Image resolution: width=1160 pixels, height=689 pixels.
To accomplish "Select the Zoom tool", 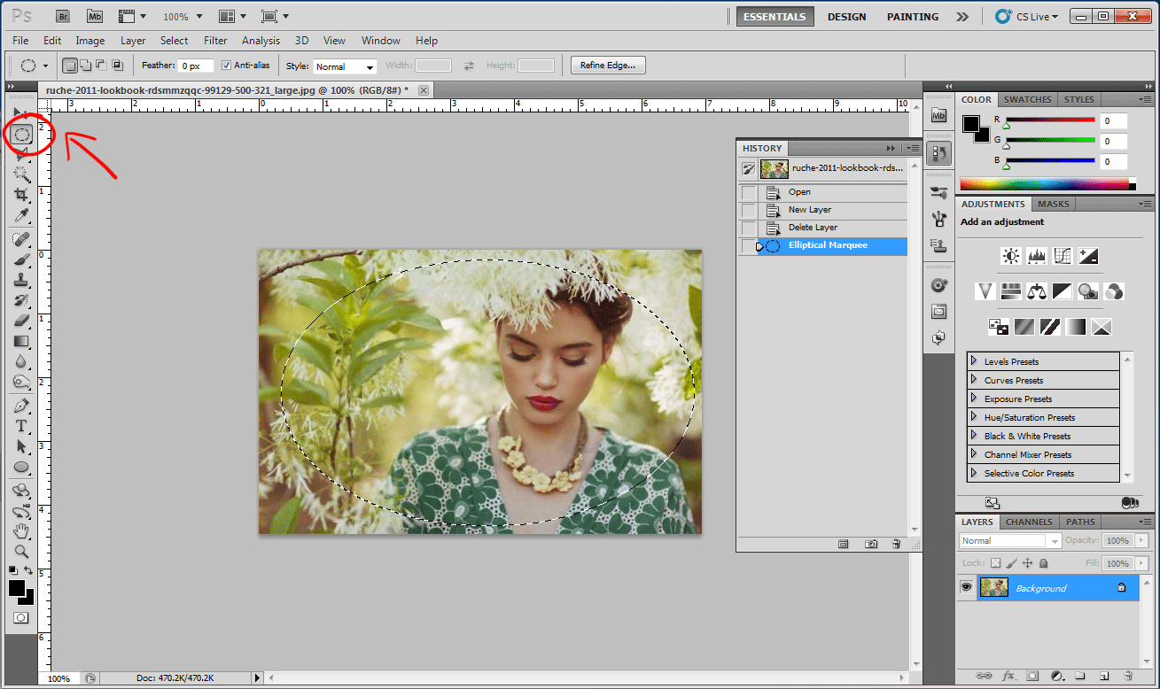I will coord(20,550).
